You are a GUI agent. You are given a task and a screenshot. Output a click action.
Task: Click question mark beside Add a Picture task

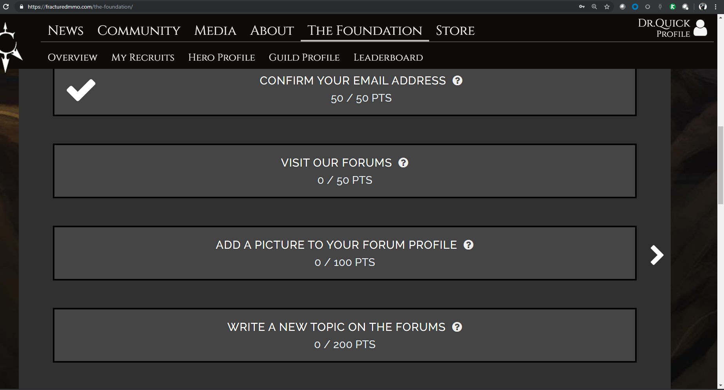pos(469,245)
